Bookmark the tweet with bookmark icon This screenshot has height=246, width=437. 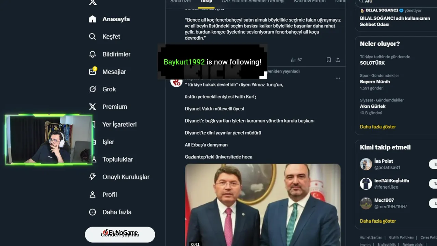coord(328,60)
